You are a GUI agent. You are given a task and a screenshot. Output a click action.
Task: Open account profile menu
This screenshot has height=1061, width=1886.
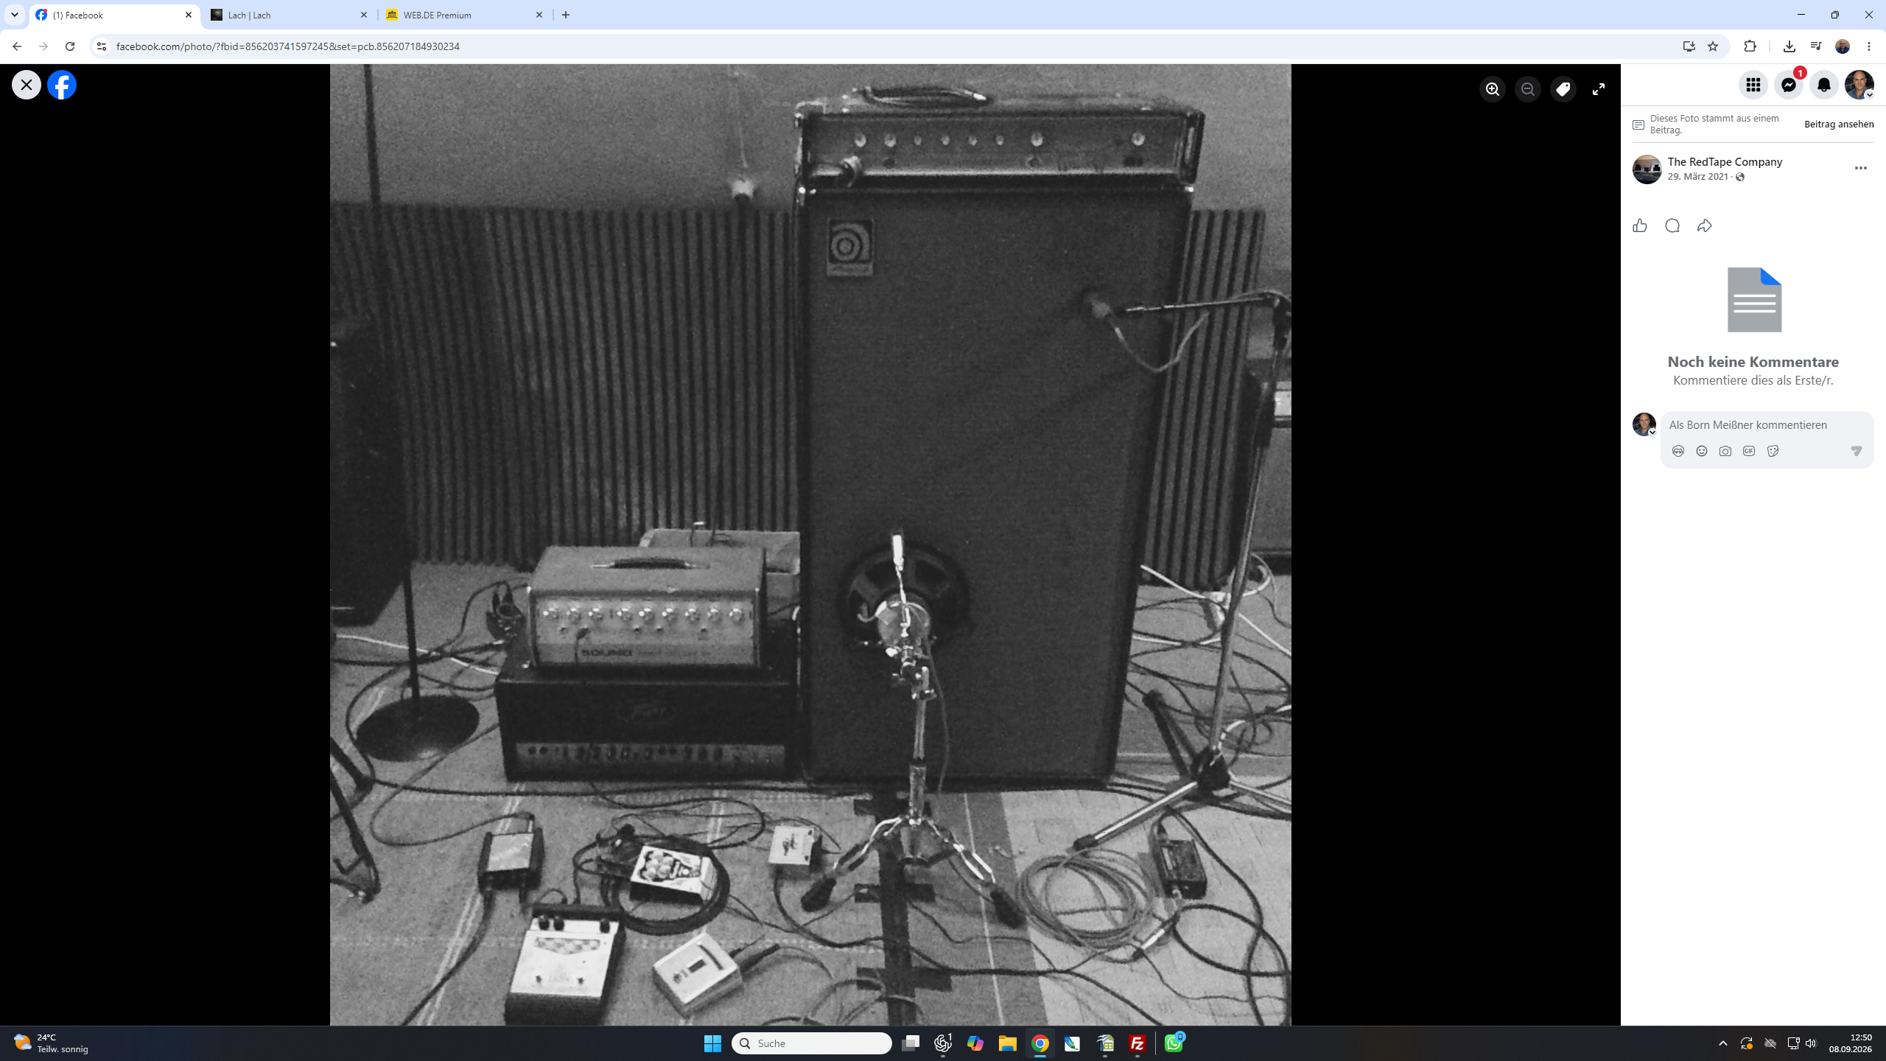tap(1859, 85)
